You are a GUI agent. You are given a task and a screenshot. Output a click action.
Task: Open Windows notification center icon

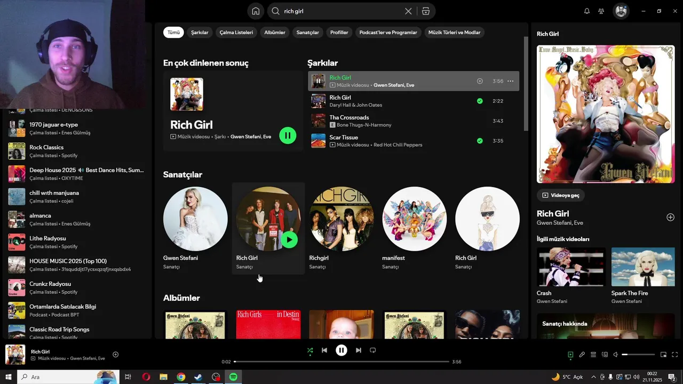click(x=672, y=377)
